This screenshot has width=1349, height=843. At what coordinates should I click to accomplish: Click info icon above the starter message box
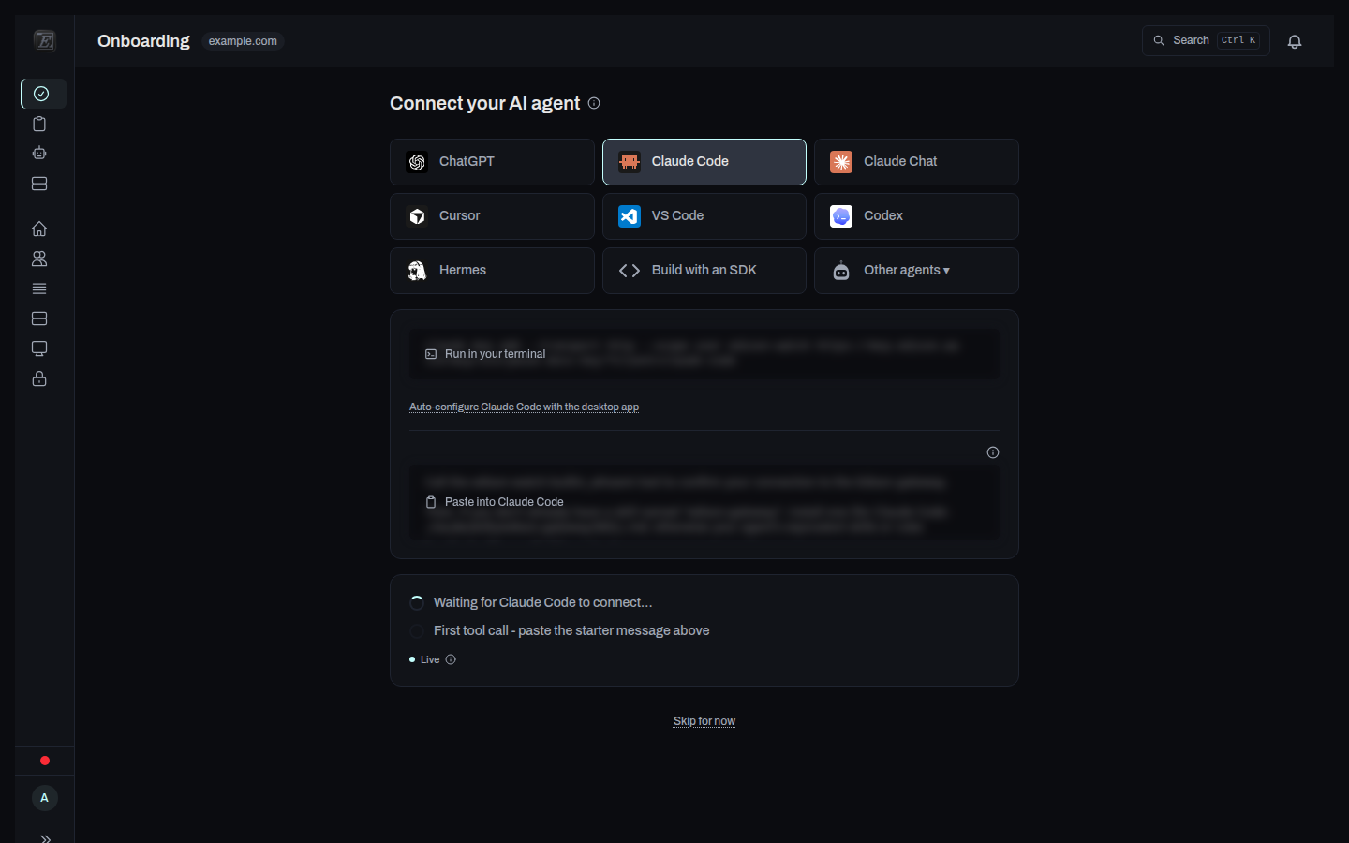[993, 452]
